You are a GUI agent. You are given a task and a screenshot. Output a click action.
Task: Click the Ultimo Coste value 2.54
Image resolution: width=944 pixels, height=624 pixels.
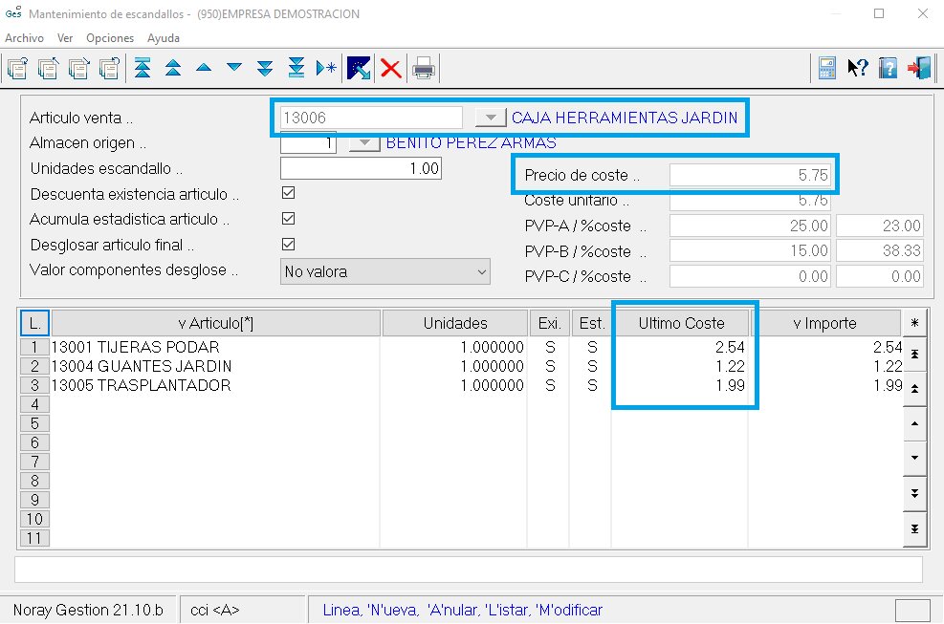coord(730,347)
